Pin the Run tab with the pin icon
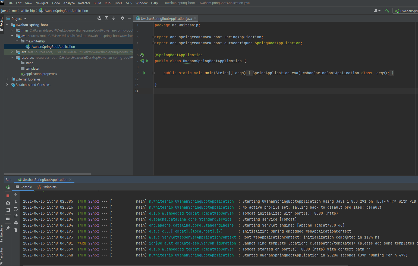Image resolution: width=418 pixels, height=266 pixels. pyautogui.click(x=8, y=228)
